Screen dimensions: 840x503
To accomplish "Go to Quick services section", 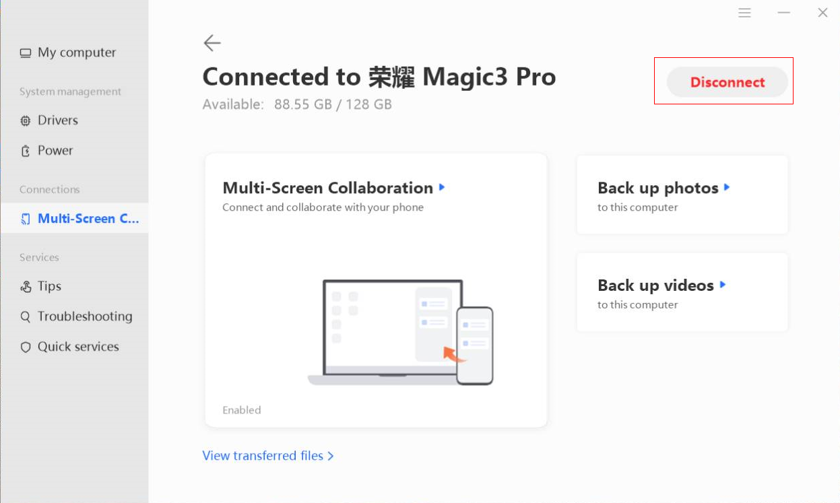I will (x=77, y=347).
